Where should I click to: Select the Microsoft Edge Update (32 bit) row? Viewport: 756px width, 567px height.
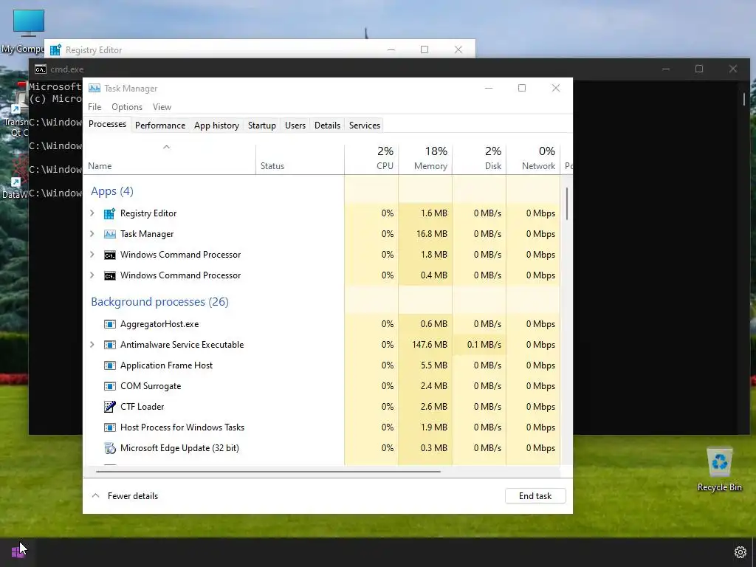click(322, 448)
